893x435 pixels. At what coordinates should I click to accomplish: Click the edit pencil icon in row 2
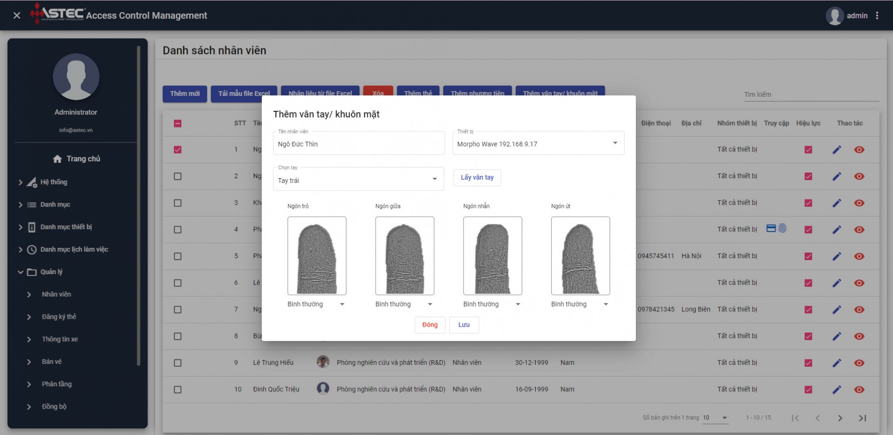click(x=837, y=176)
